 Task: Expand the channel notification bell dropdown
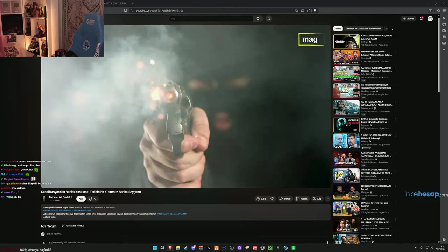click(92, 199)
